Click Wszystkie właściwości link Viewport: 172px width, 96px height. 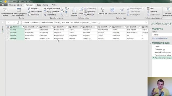(159, 38)
